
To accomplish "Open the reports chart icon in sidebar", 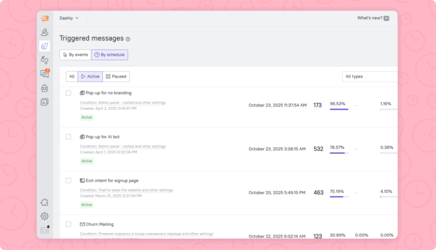I will click(x=45, y=102).
